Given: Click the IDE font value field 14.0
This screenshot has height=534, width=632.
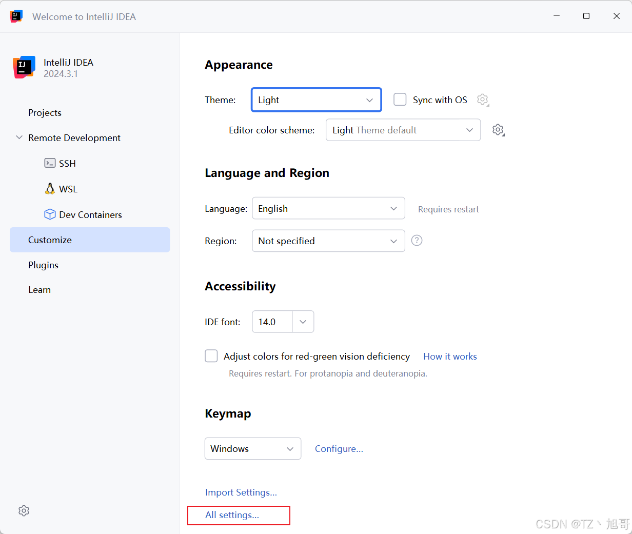Looking at the screenshot, I should 272,322.
